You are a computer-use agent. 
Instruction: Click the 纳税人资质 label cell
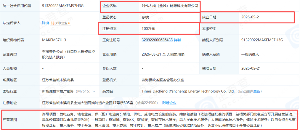point(219,54)
